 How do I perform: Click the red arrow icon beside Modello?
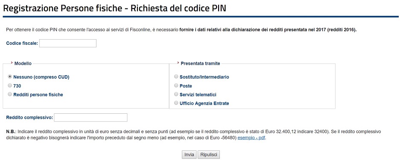point(12,63)
